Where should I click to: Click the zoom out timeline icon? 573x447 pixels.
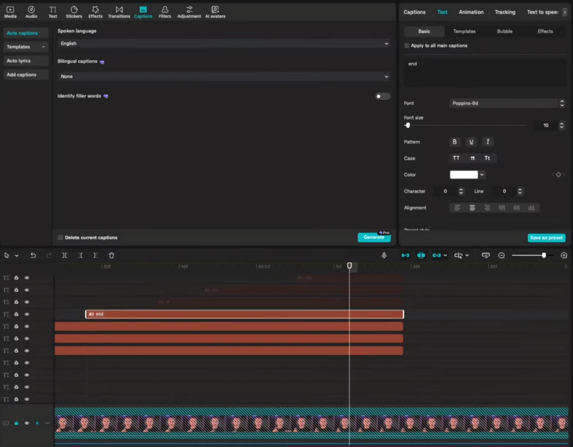(x=501, y=255)
